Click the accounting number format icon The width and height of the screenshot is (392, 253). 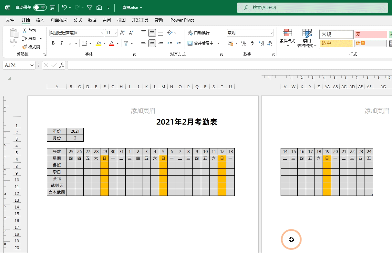(x=231, y=43)
